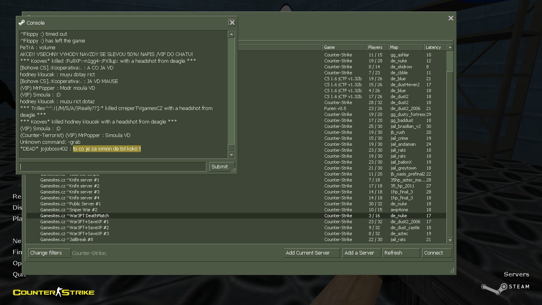
Task: Focus the console command input field
Action: click(x=113, y=167)
